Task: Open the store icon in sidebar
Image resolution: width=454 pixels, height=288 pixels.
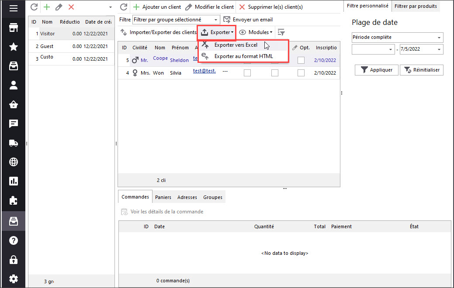Action: point(13,28)
